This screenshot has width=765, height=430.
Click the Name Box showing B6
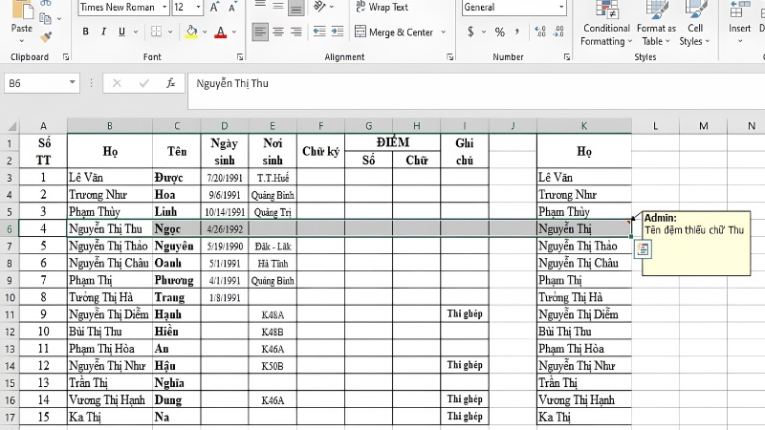tap(35, 83)
